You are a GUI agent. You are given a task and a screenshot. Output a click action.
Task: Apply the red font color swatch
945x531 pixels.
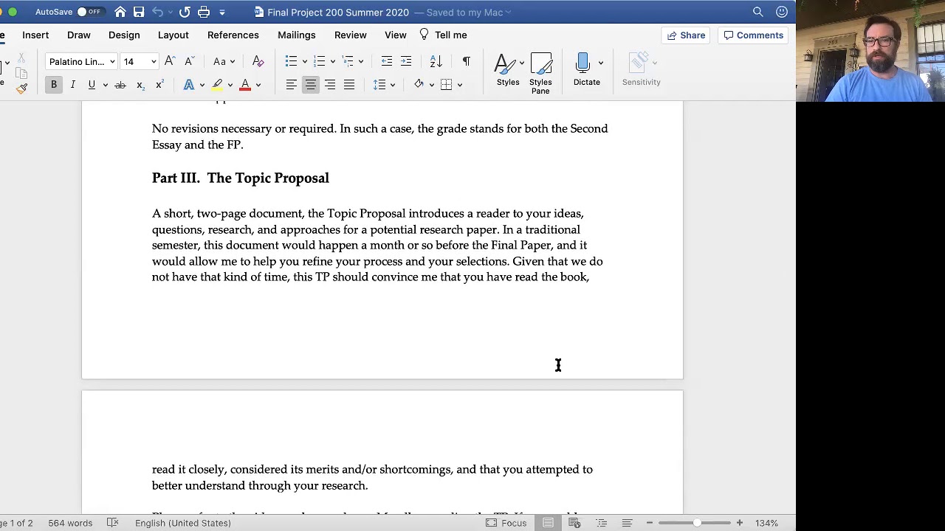(x=245, y=85)
